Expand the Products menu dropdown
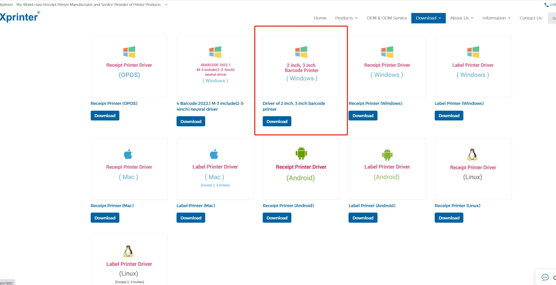This screenshot has width=556, height=285. click(346, 18)
